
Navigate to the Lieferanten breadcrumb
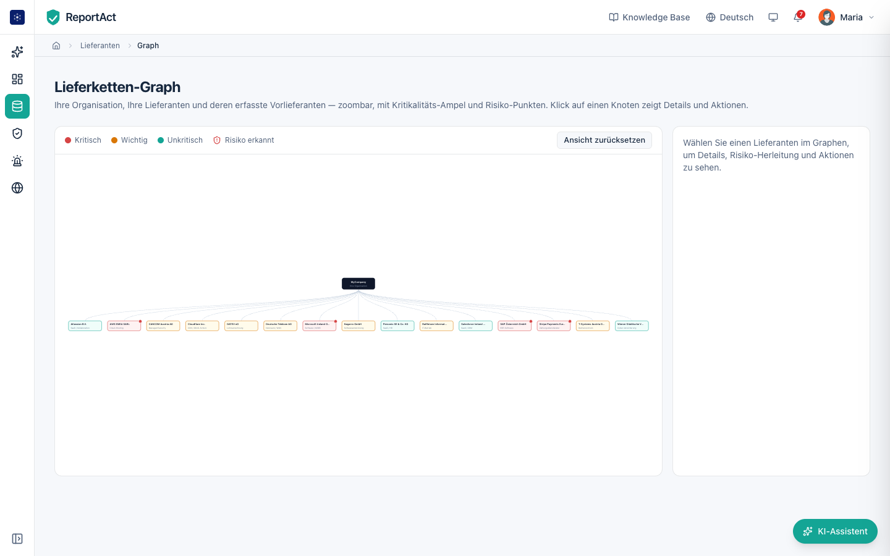click(x=100, y=46)
